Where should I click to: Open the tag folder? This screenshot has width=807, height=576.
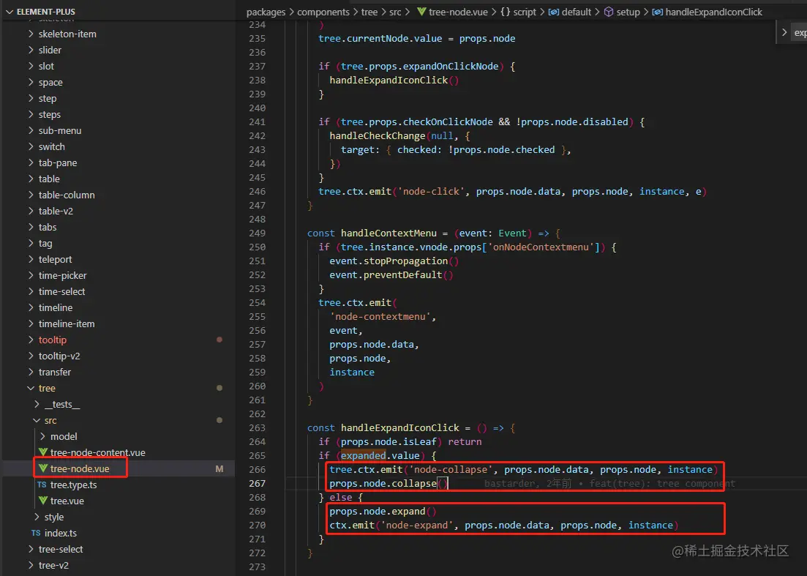(x=45, y=244)
